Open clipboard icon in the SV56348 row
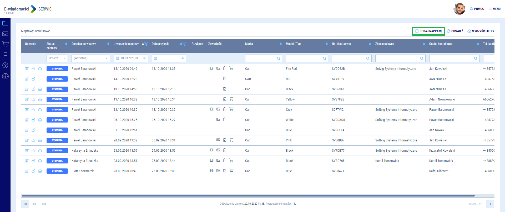Image resolution: width=505 pixels, height=212 pixels. click(225, 89)
